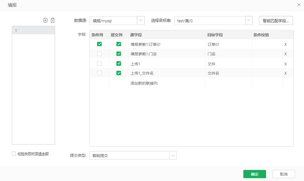Viewport: 304px width, 181px height.
Task: Click the add rule plus icon
Action: (x=45, y=20)
